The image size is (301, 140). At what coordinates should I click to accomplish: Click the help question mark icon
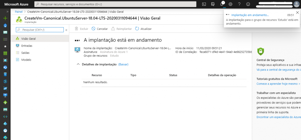click(x=239, y=4)
